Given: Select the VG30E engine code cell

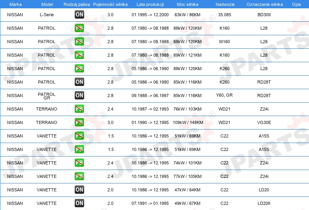Looking at the screenshot, I should pos(264,122).
